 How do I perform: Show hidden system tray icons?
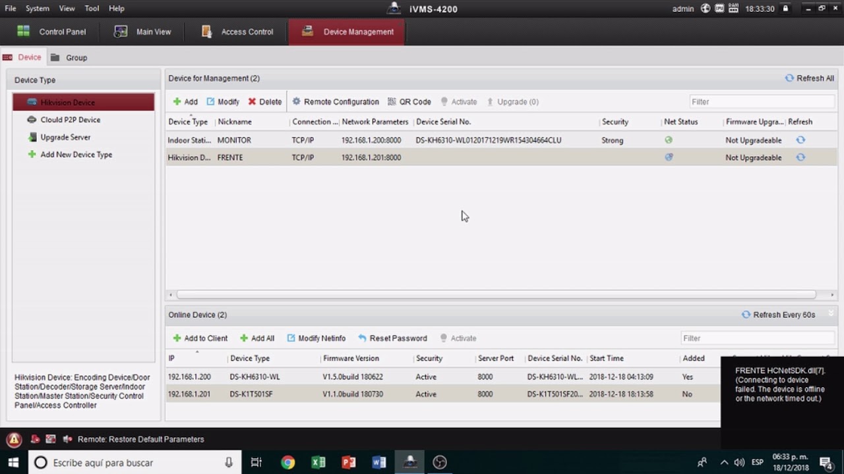724,463
